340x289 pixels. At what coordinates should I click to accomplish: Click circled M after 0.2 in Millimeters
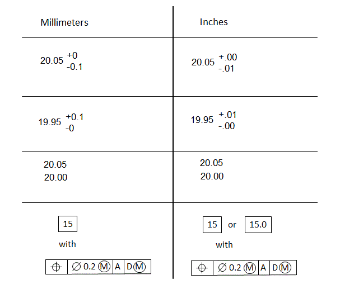(x=104, y=267)
